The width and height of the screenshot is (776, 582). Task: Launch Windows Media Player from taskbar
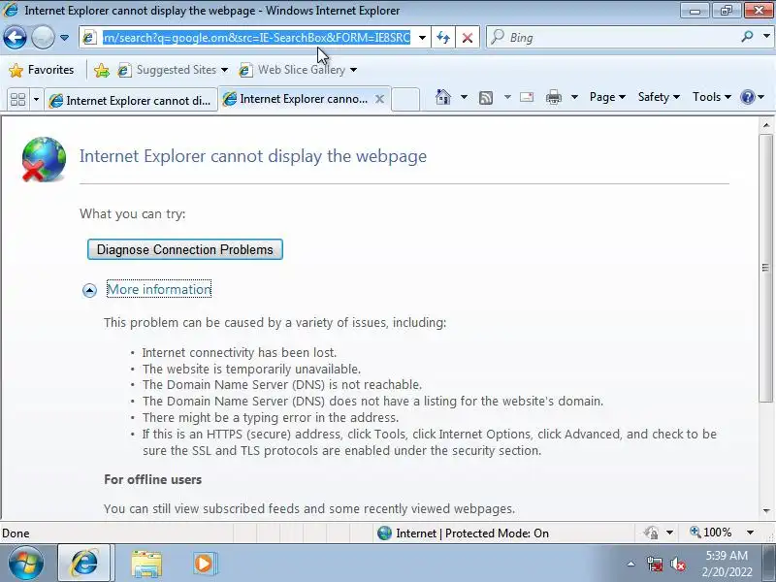pos(204,564)
